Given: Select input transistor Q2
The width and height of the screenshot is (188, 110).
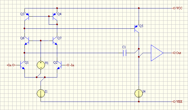Looking at the screenshot, I should click(59, 65).
